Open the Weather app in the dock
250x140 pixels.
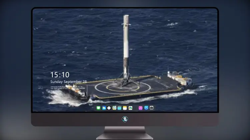104,108
